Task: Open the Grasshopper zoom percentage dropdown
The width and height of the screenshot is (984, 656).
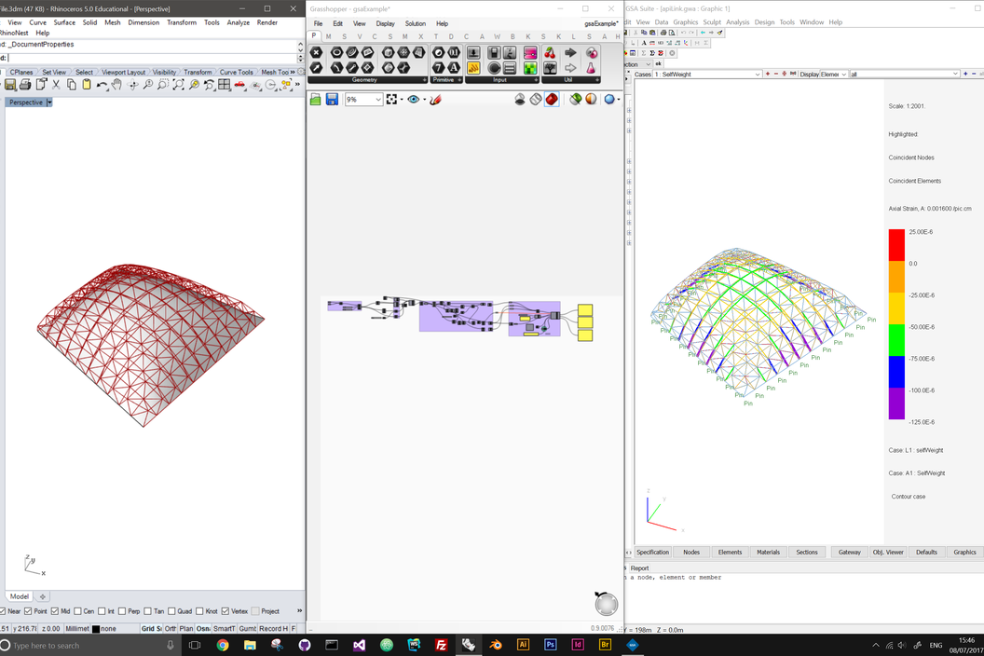Action: (377, 99)
